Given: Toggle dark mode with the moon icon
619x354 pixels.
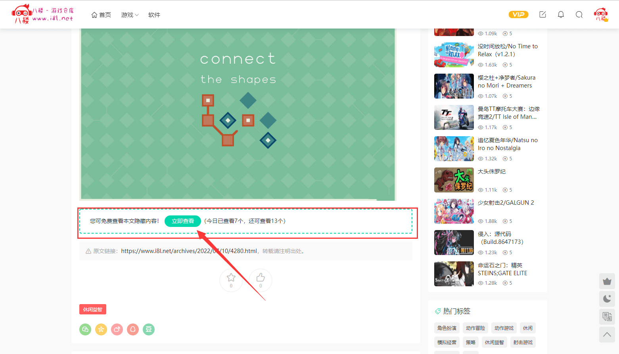Looking at the screenshot, I should 607,299.
